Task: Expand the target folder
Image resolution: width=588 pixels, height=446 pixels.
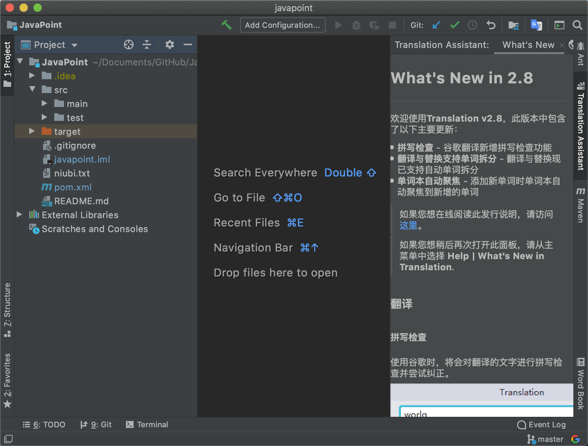Action: [32, 131]
